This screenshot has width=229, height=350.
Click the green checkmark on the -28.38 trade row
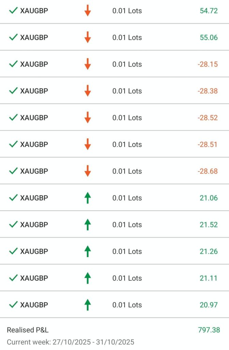coord(13,91)
